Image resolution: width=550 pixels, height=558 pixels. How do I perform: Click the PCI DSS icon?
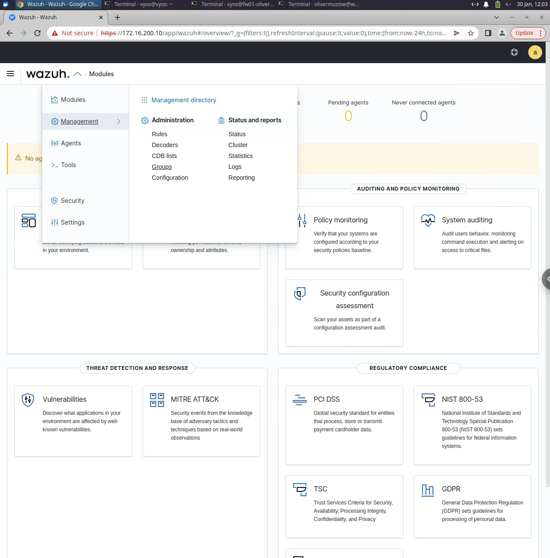(300, 400)
